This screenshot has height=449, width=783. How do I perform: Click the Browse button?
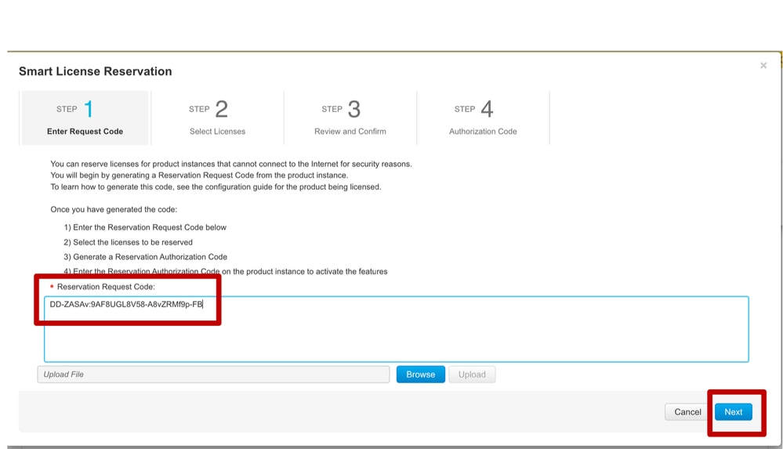420,375
